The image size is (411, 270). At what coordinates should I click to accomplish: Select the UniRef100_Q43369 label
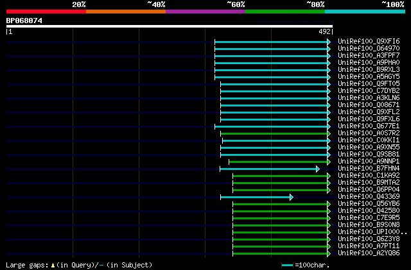369,197
